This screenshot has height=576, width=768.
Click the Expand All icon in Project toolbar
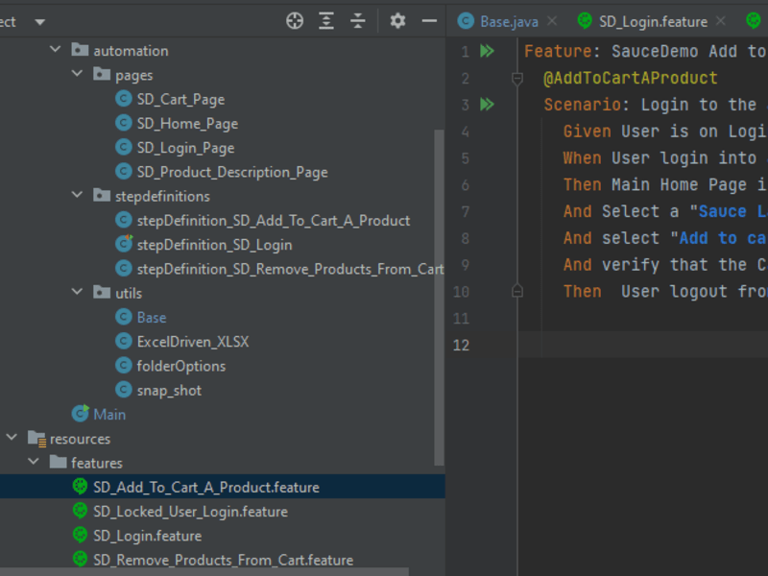point(326,21)
